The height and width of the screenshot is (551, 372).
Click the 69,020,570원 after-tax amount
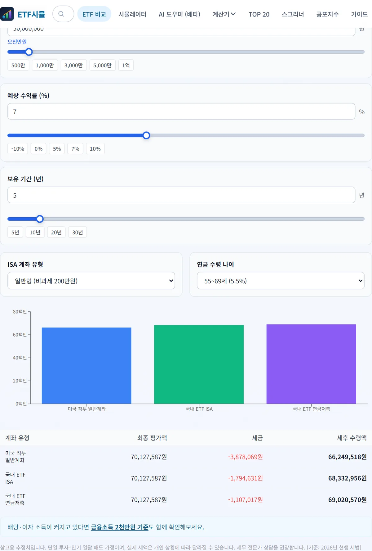pyautogui.click(x=347, y=499)
